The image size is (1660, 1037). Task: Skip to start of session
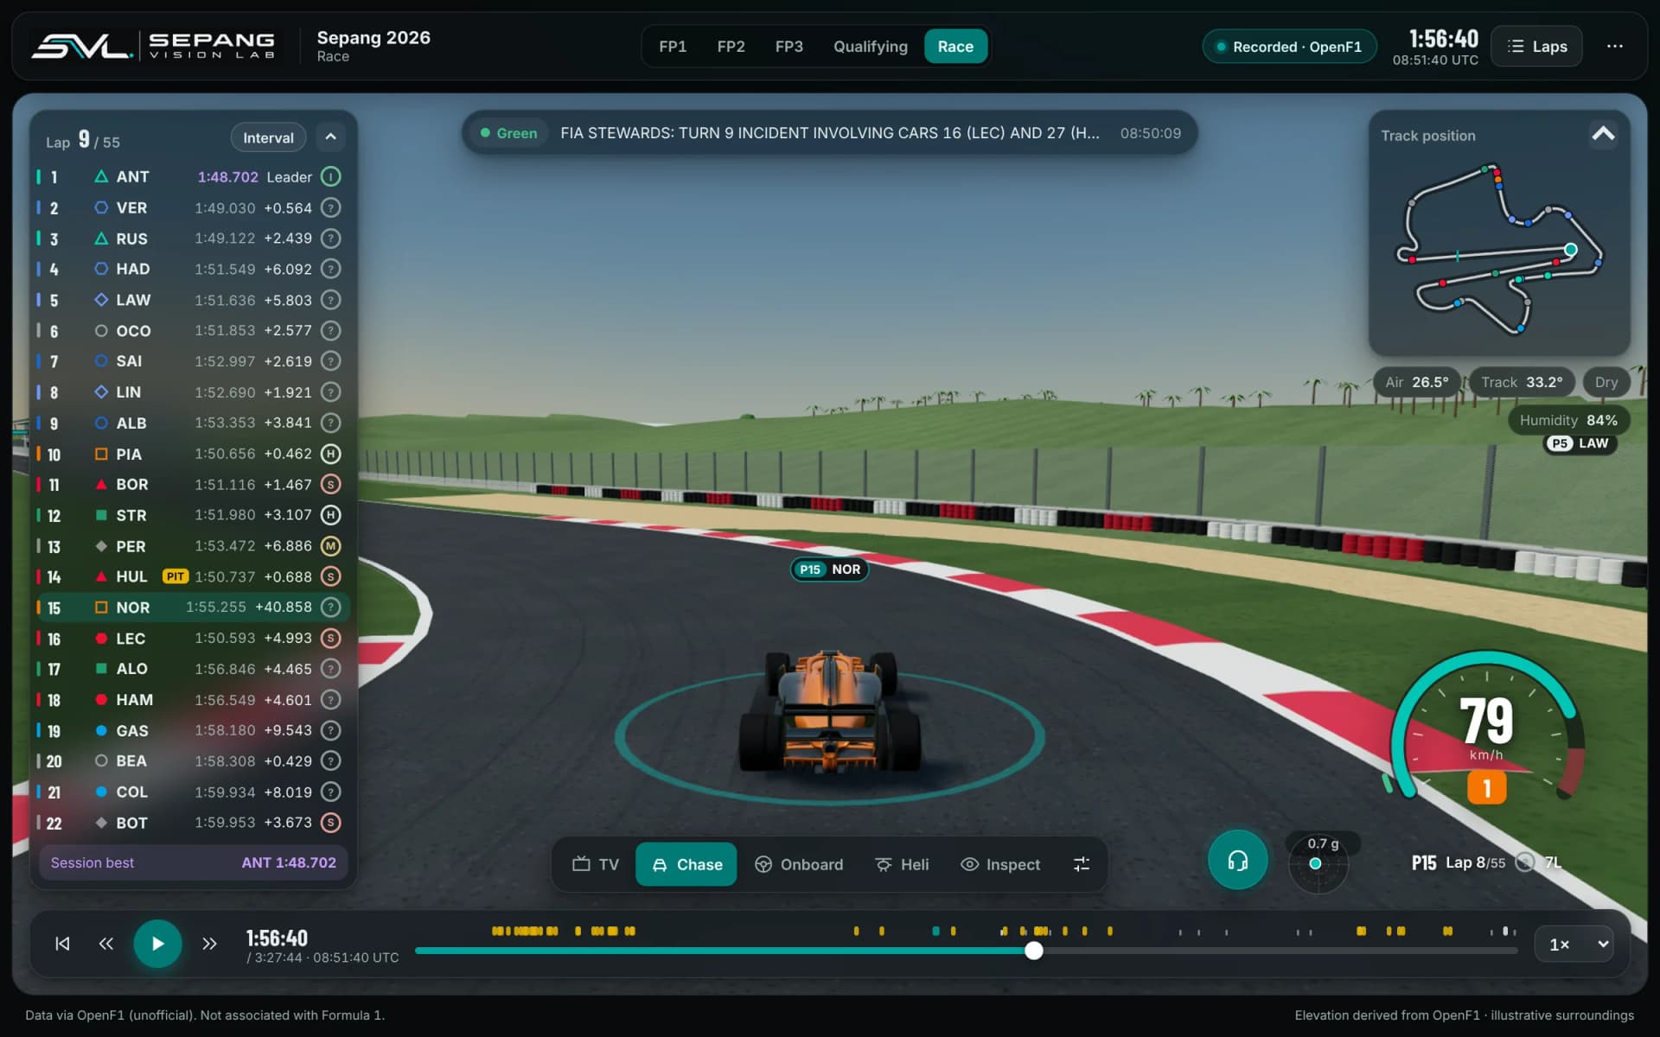point(62,944)
